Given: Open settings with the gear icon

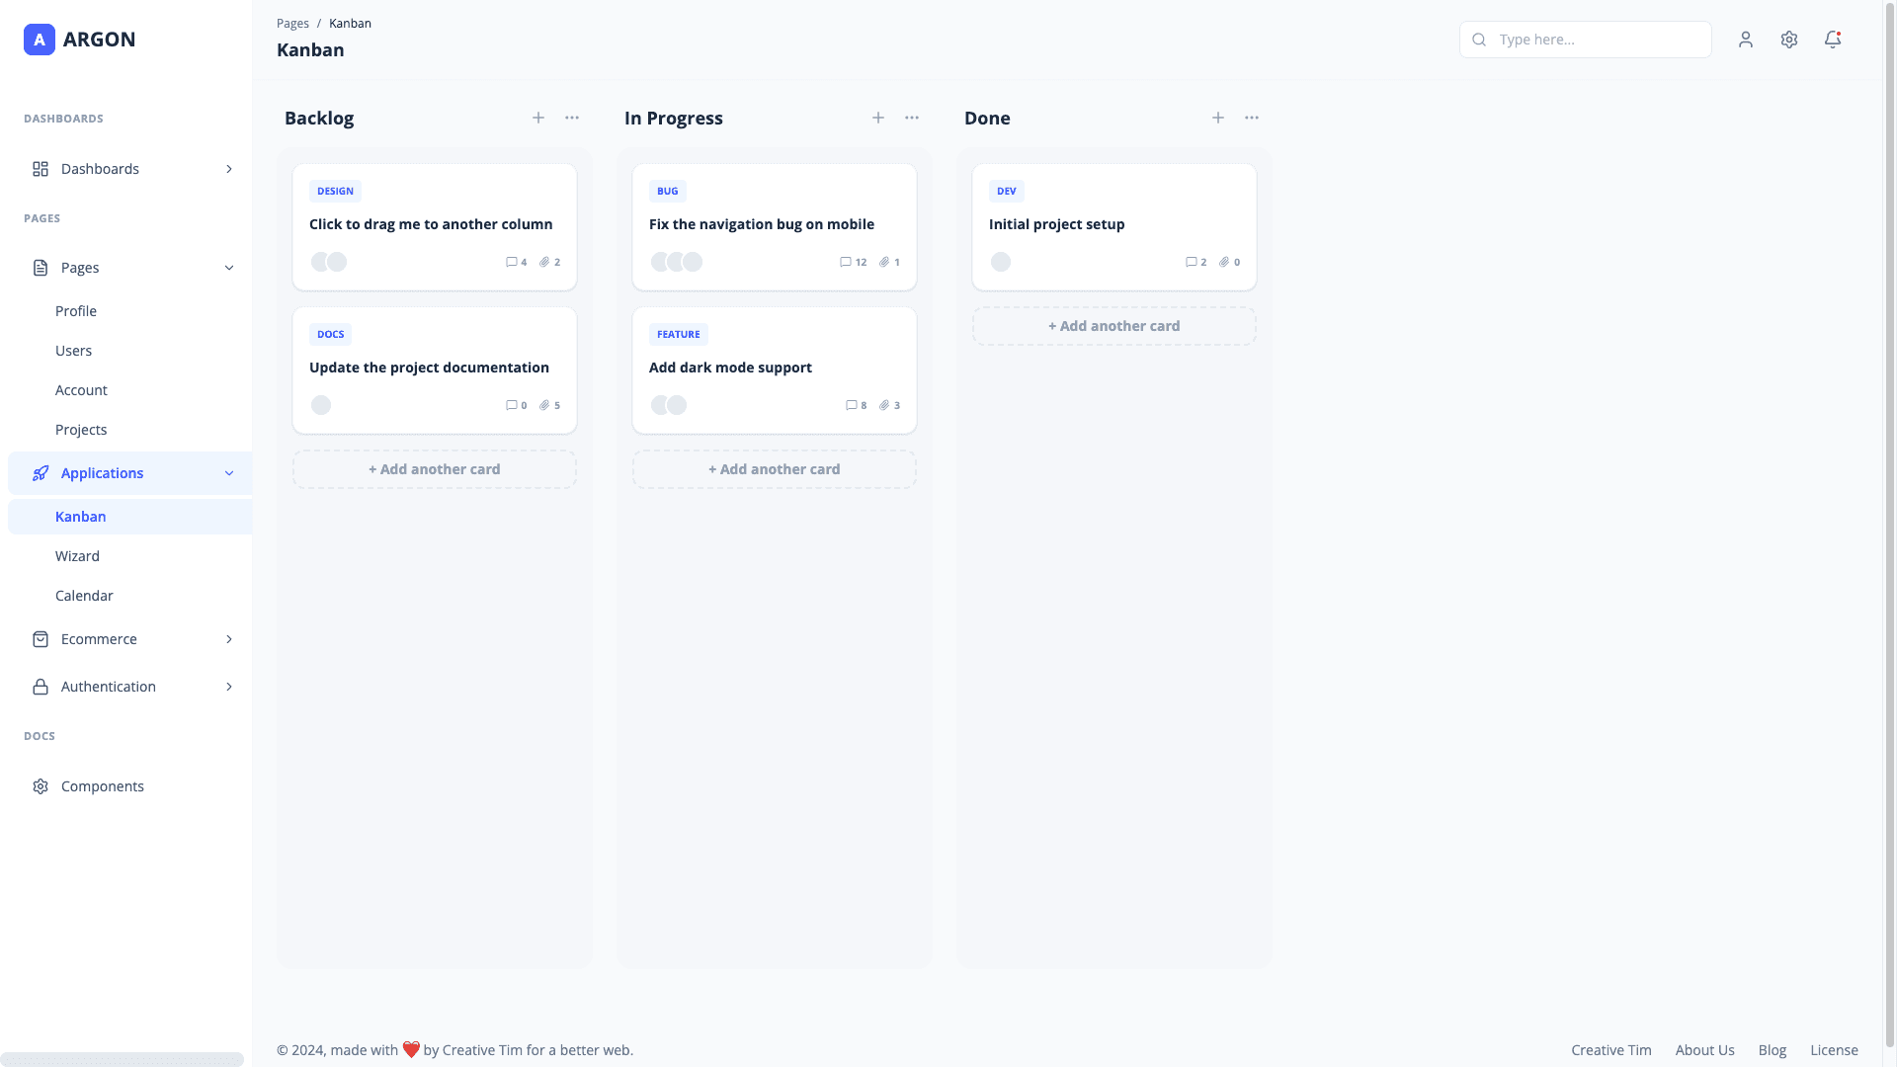Looking at the screenshot, I should 1789,40.
